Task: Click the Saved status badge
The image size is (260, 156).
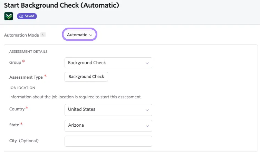Action: pyautogui.click(x=27, y=16)
